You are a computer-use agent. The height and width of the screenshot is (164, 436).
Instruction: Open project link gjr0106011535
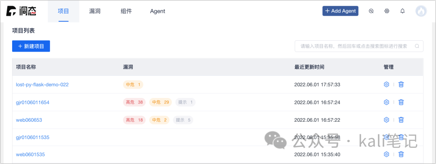click(33, 137)
